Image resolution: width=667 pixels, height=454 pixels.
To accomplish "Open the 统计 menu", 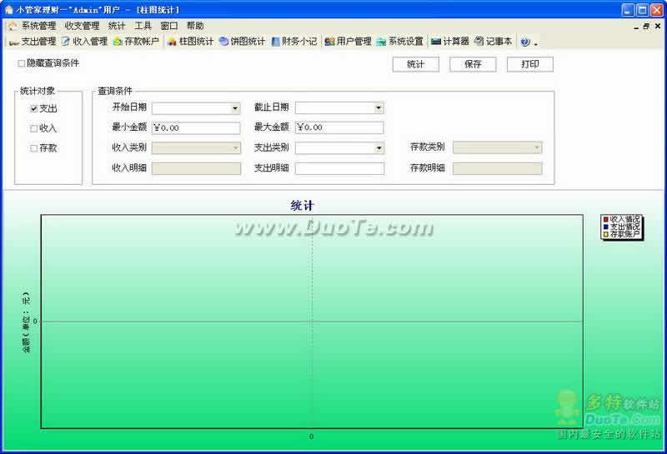I will (117, 26).
